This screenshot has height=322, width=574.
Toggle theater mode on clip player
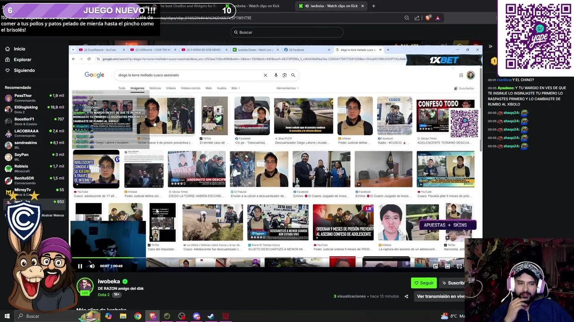click(447, 266)
